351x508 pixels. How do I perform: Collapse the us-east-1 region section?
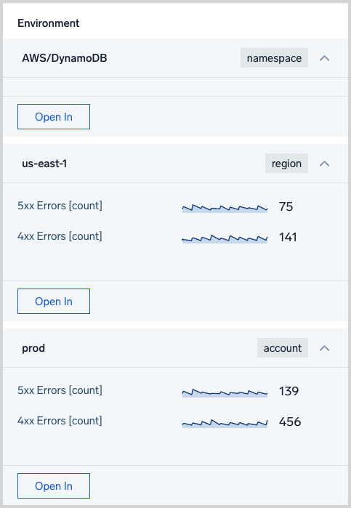pyautogui.click(x=324, y=164)
